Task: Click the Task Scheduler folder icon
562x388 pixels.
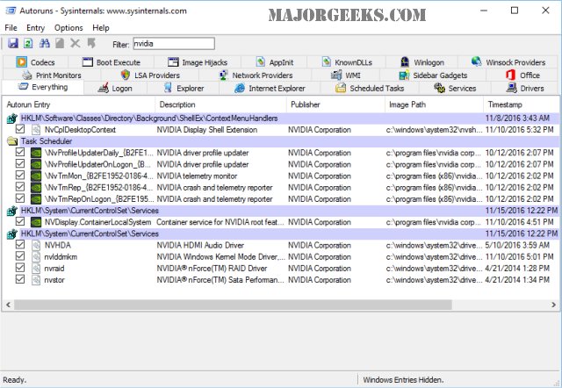Action: [x=12, y=141]
